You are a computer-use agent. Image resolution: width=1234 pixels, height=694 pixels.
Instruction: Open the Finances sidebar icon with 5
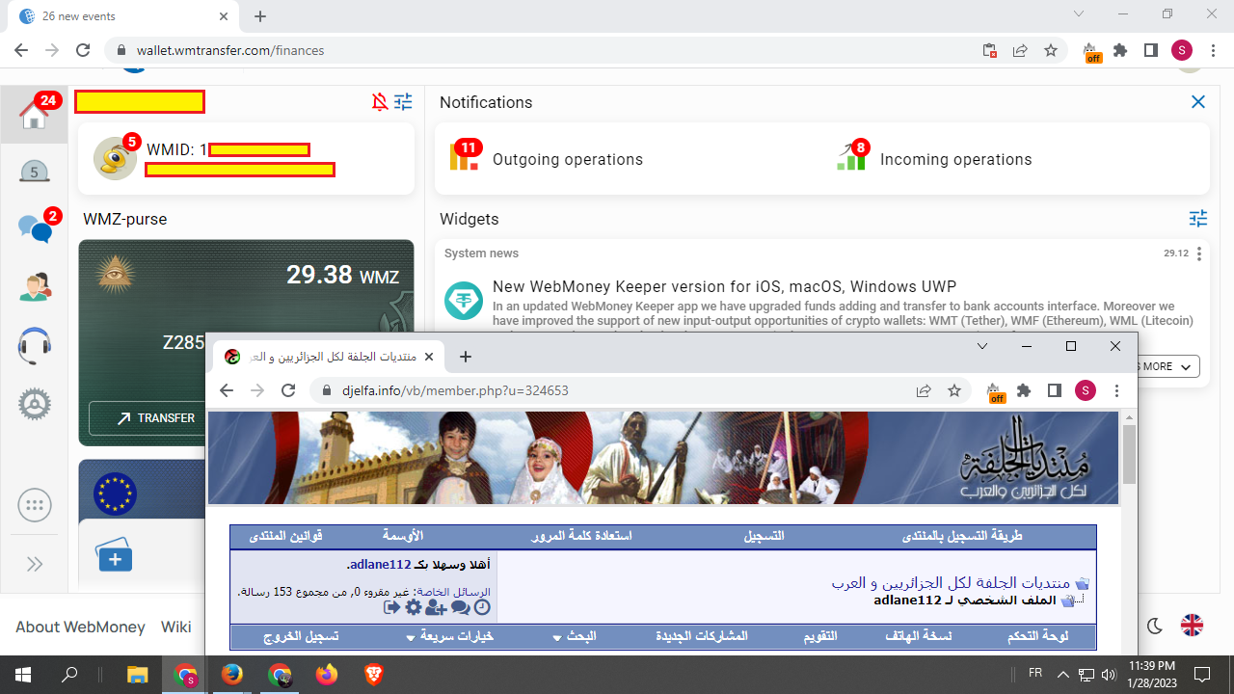pyautogui.click(x=35, y=173)
